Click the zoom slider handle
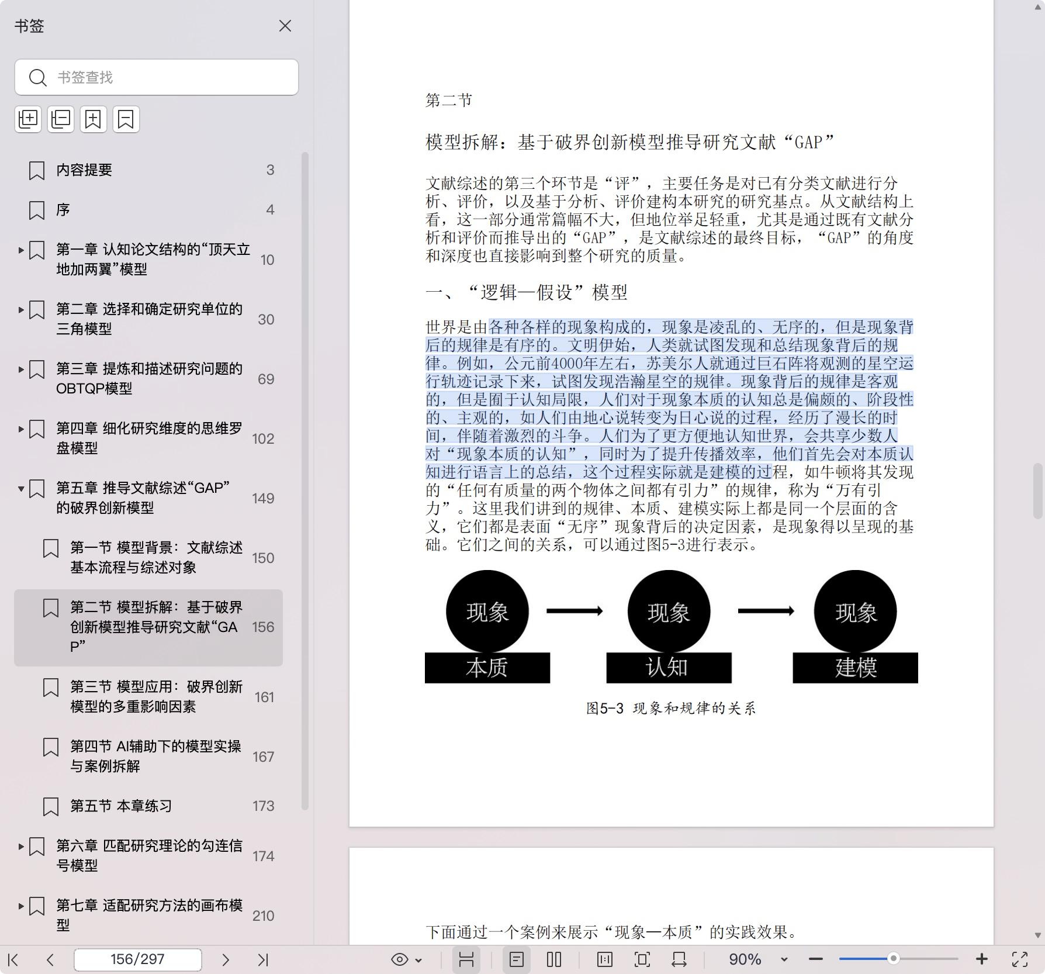Image resolution: width=1045 pixels, height=974 pixels. pyautogui.click(x=893, y=959)
